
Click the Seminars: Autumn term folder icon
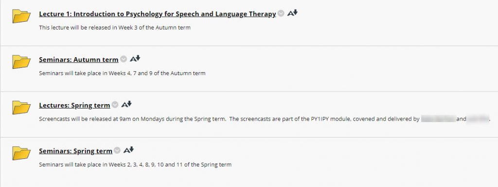[x=21, y=62]
